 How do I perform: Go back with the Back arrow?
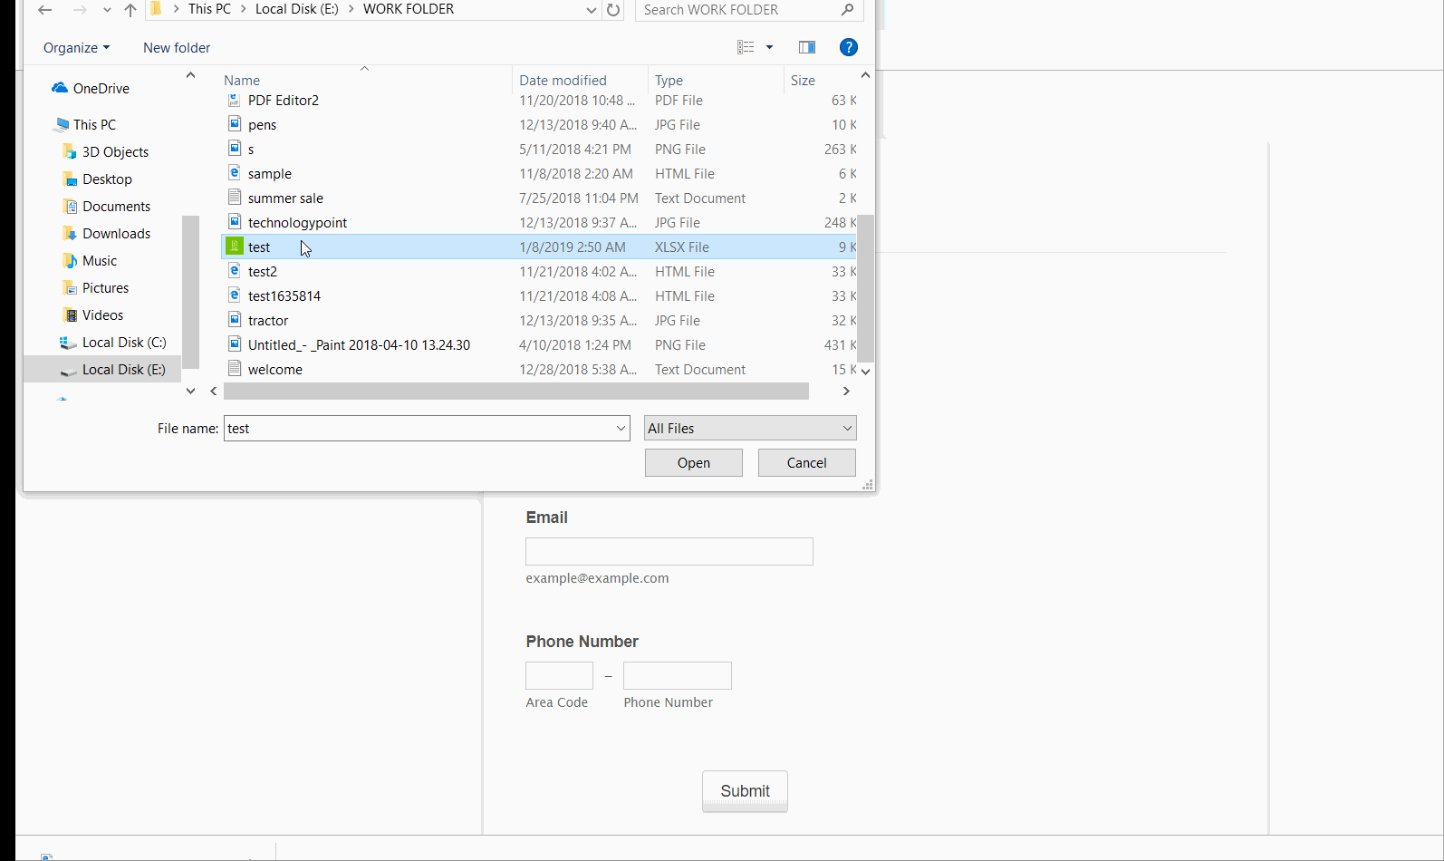(44, 10)
